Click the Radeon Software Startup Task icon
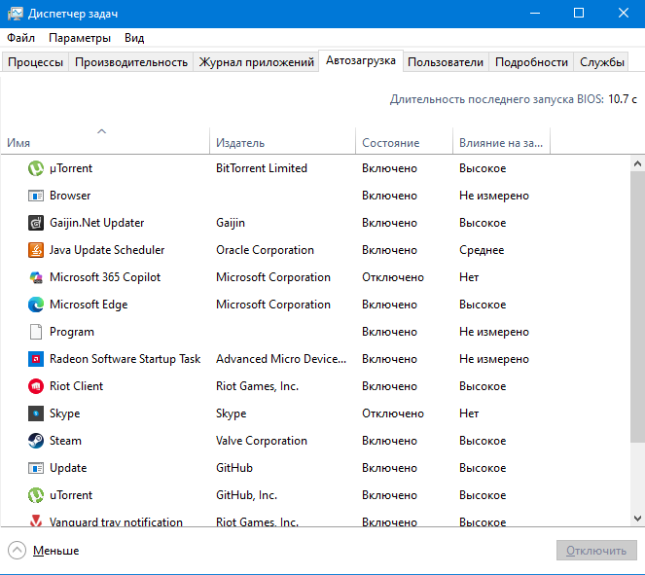The width and height of the screenshot is (645, 575). (x=36, y=359)
